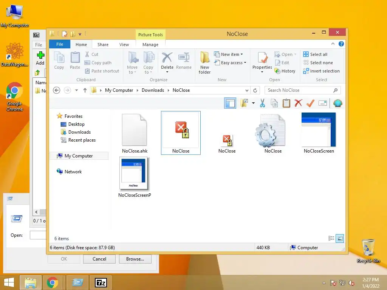Switch to the Share ribbon tab
Screen dimensions: 387x290
tap(103, 45)
